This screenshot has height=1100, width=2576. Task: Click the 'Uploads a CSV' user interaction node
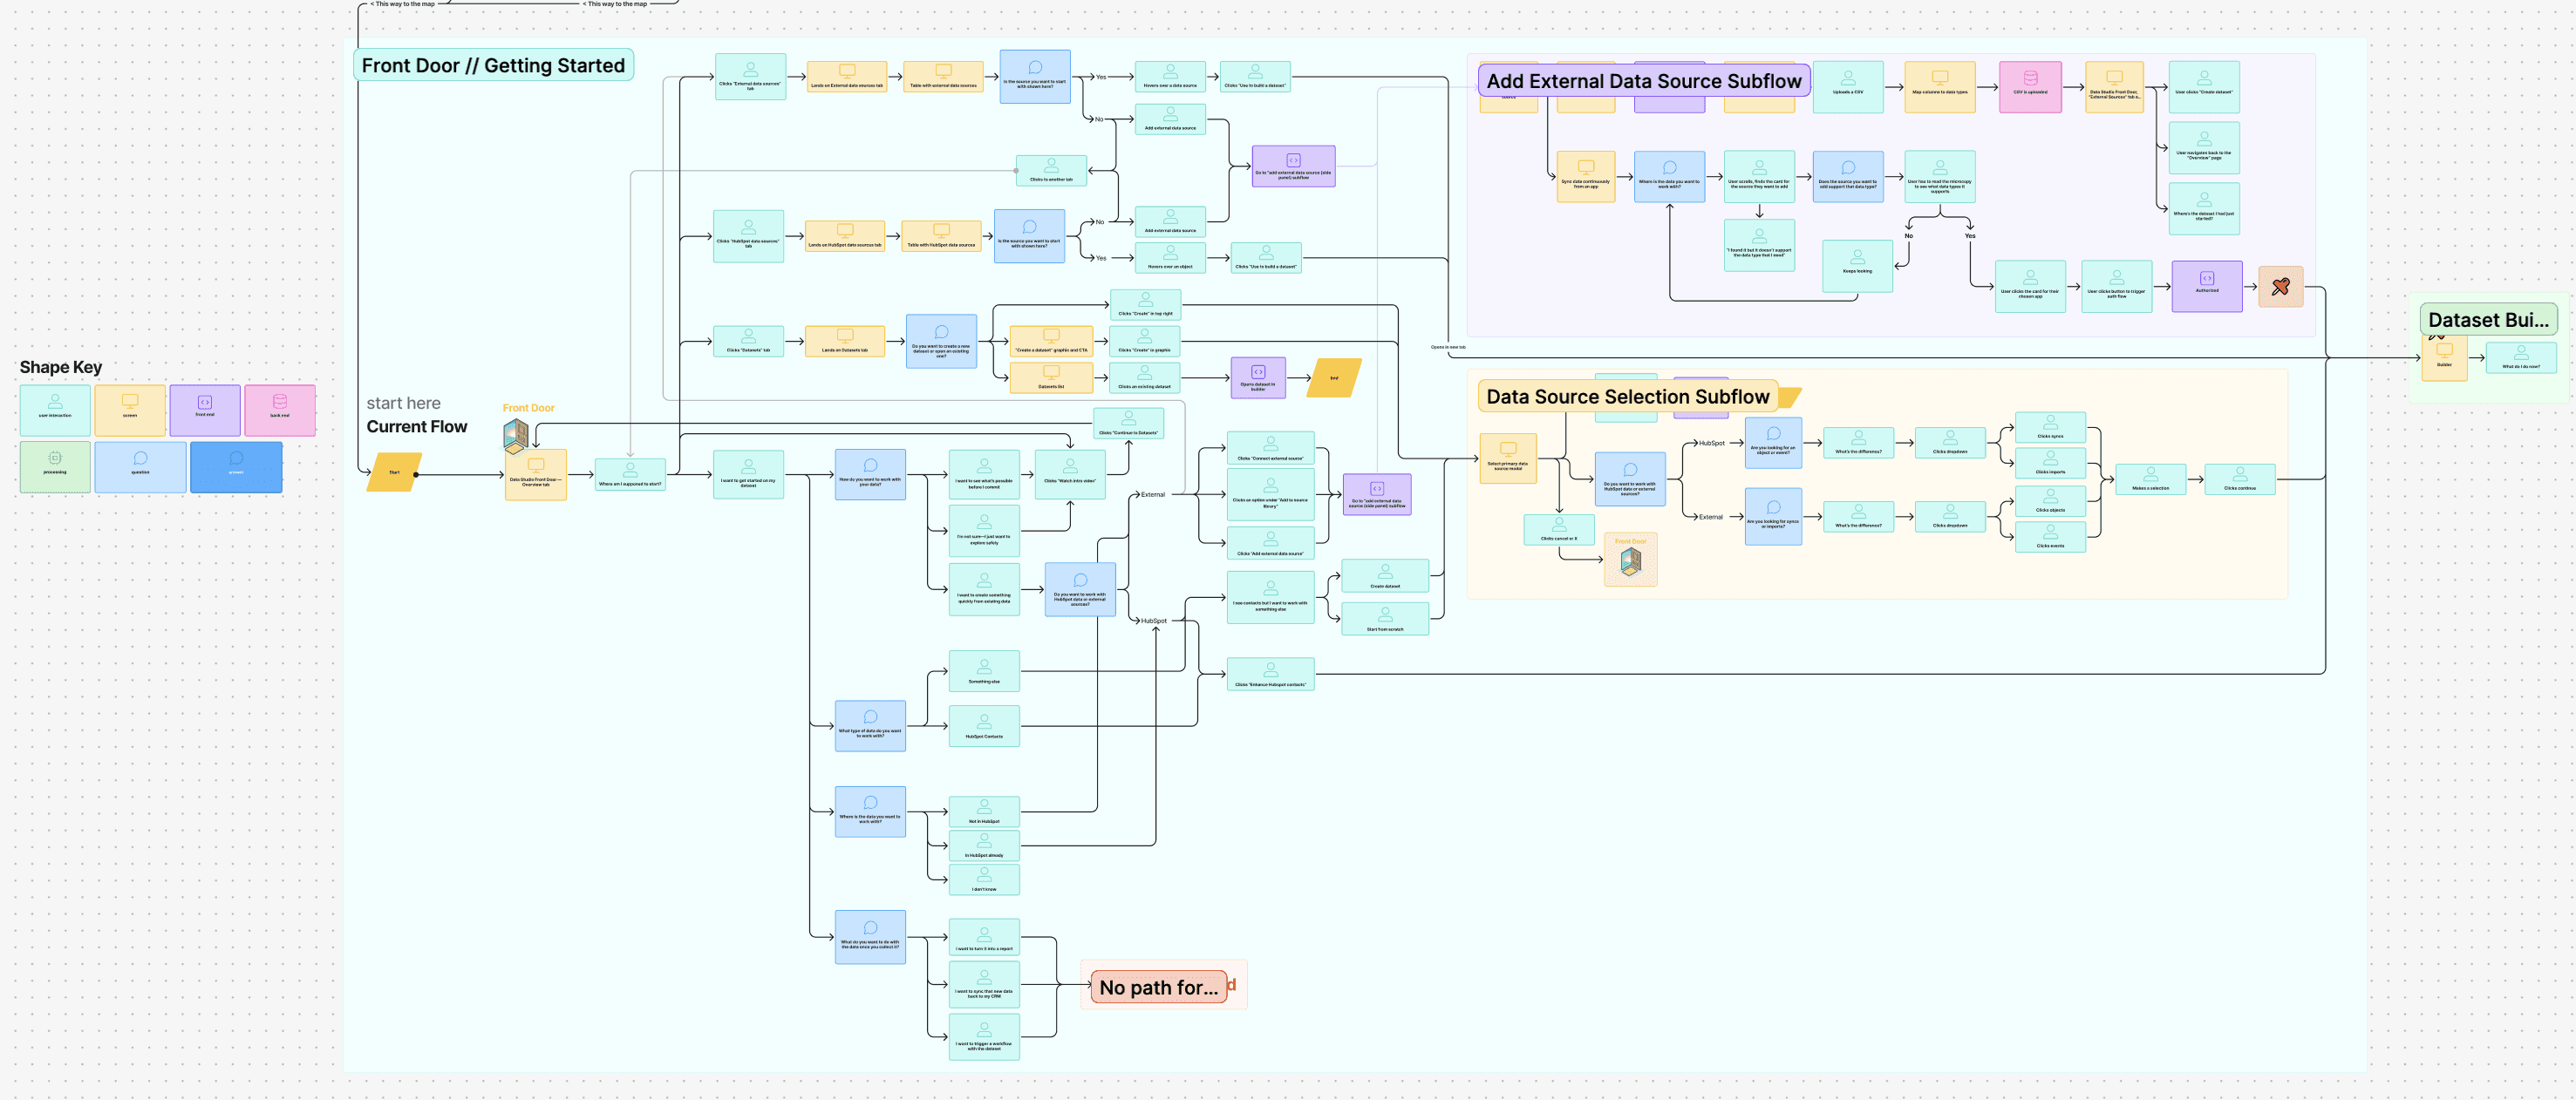(1847, 86)
